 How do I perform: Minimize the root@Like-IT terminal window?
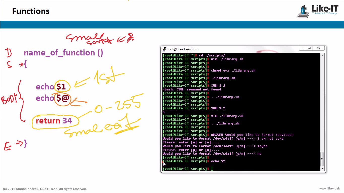click(x=302, y=48)
